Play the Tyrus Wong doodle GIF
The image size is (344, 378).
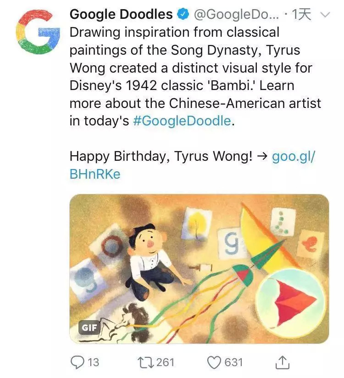point(199,269)
